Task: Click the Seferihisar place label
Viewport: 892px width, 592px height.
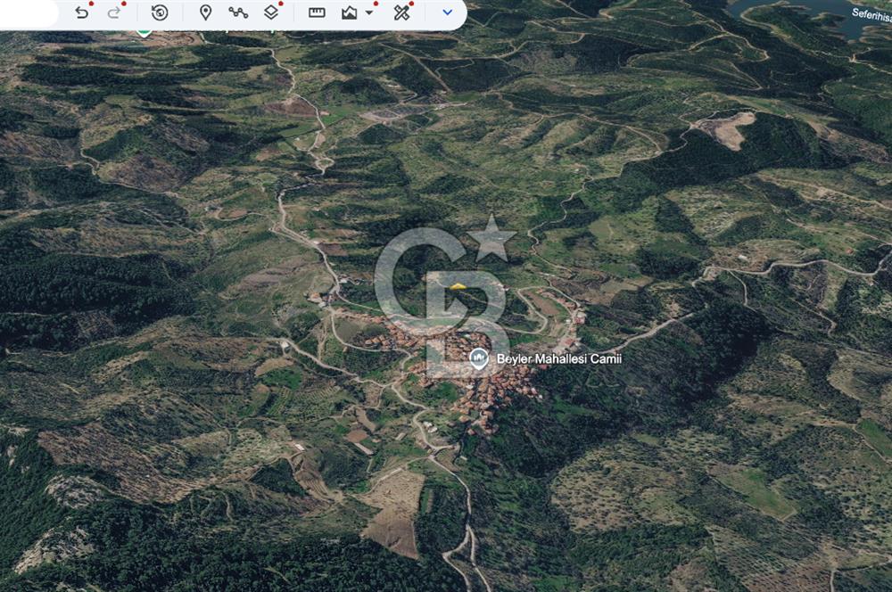Action: pos(871,15)
